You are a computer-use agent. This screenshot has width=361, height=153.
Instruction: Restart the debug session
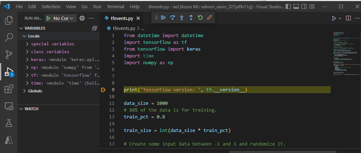tap(200, 17)
